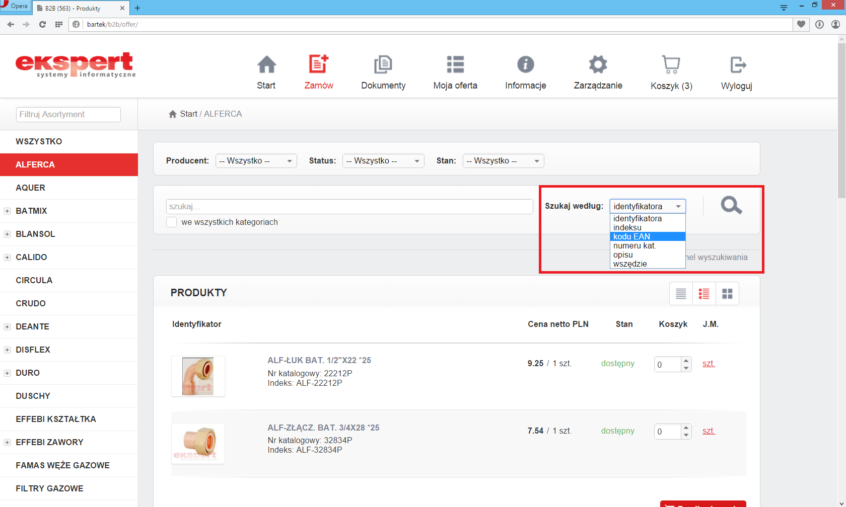The width and height of the screenshot is (846, 507).
Task: Switch to compact list view icon
Action: (x=681, y=293)
